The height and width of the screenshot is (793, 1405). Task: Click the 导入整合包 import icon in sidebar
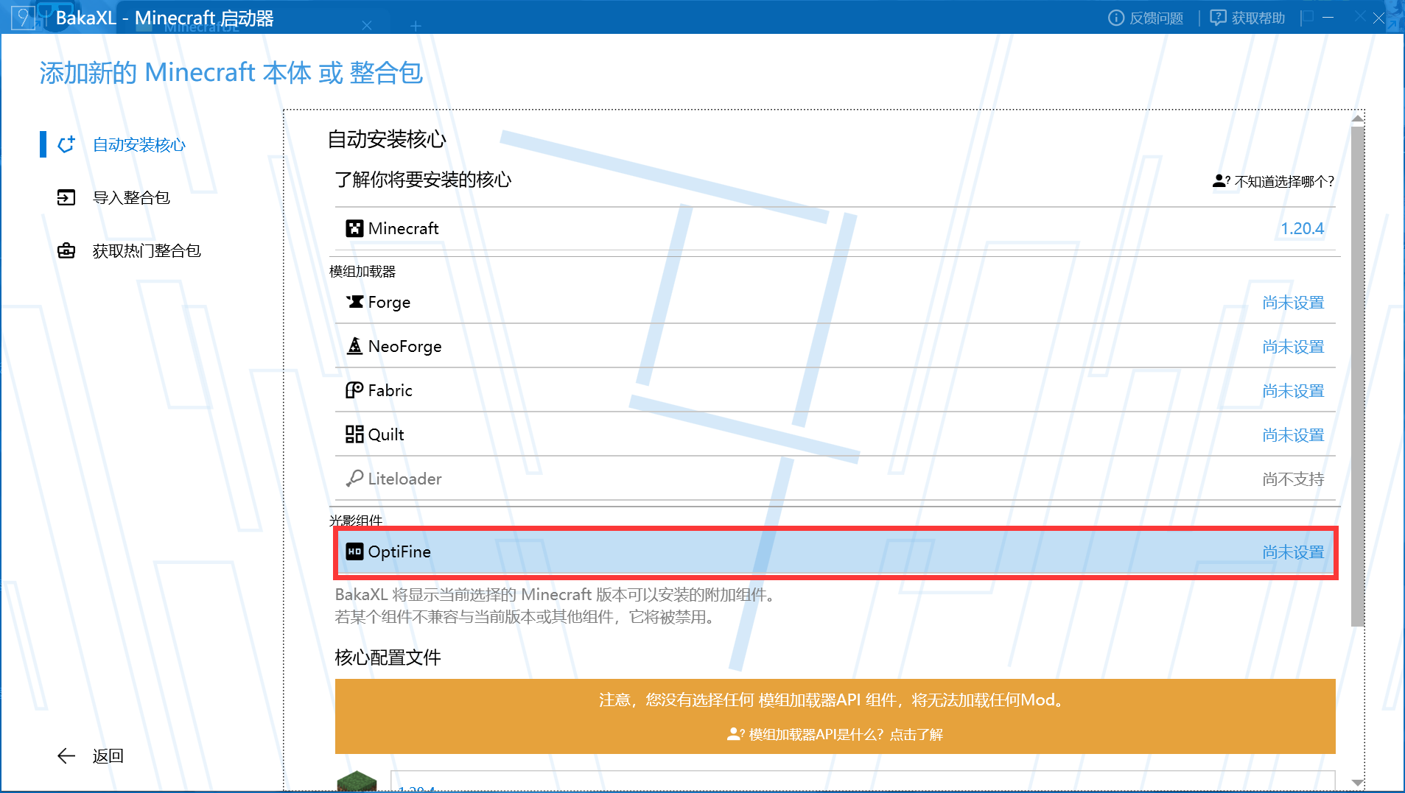(x=66, y=197)
